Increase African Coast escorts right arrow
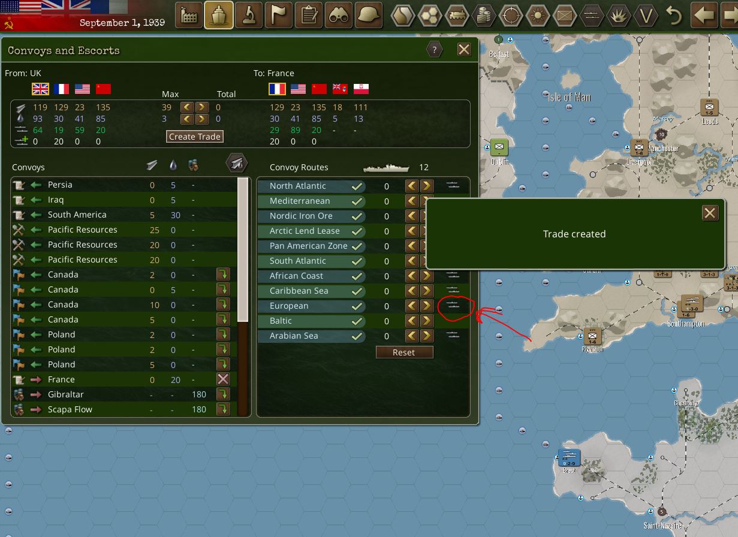The image size is (738, 537). (x=426, y=276)
